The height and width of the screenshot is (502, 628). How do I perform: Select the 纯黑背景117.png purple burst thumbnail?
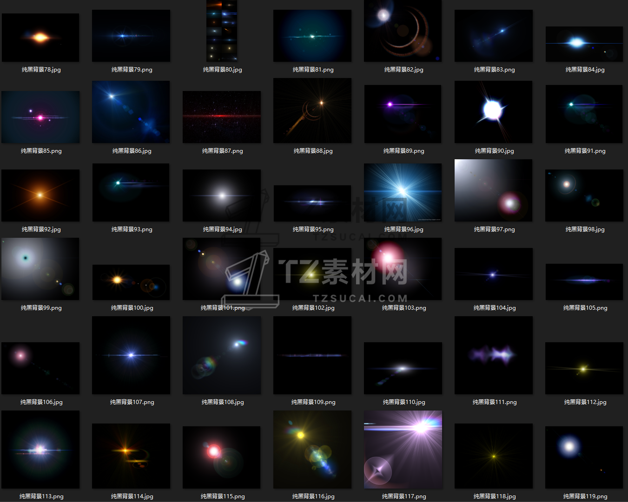click(403, 450)
